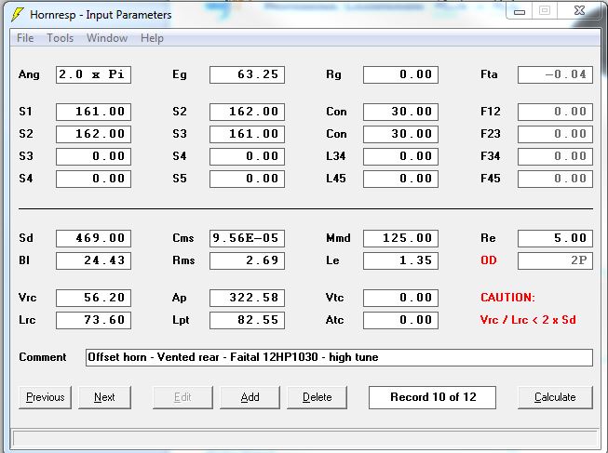Close the Hornresp window

[579, 11]
